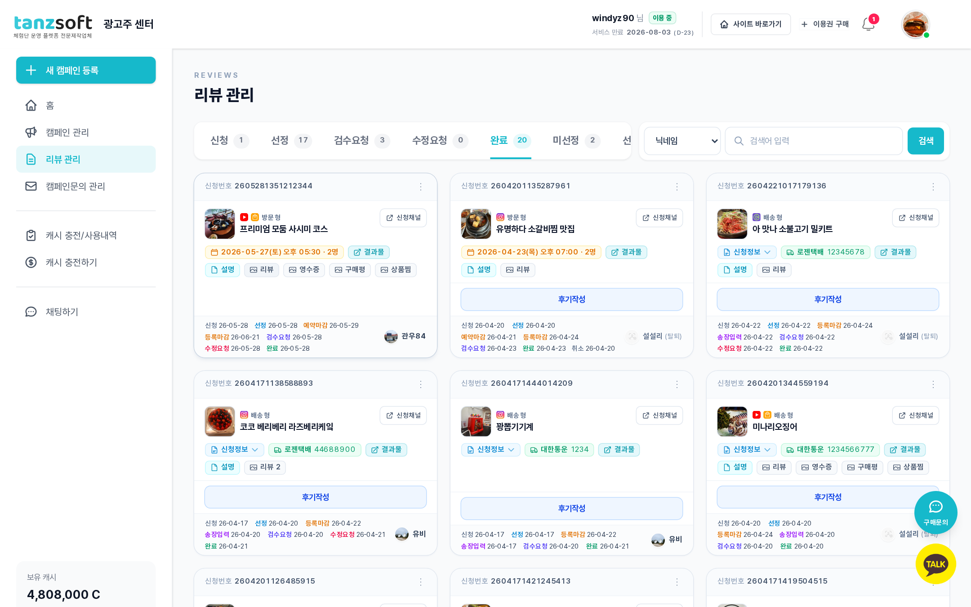Switch to the 신청 1 tab
The height and width of the screenshot is (607, 971).
229,140
